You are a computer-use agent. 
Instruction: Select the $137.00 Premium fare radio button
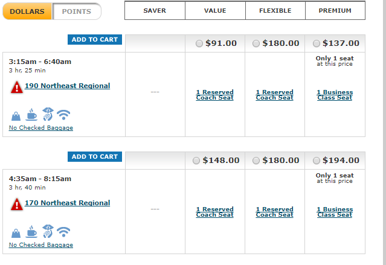click(x=316, y=43)
